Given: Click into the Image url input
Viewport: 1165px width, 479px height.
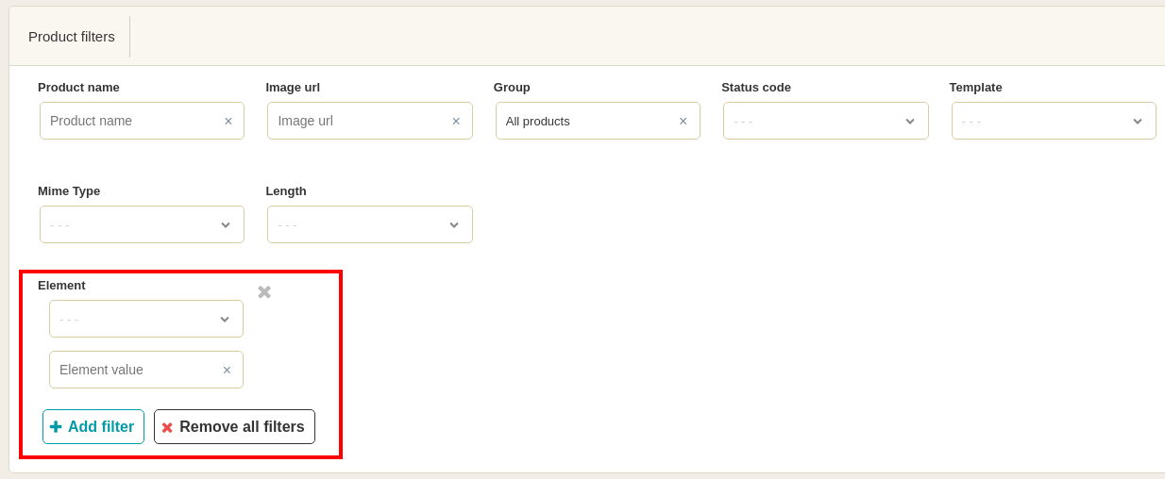Looking at the screenshot, I should 359,121.
